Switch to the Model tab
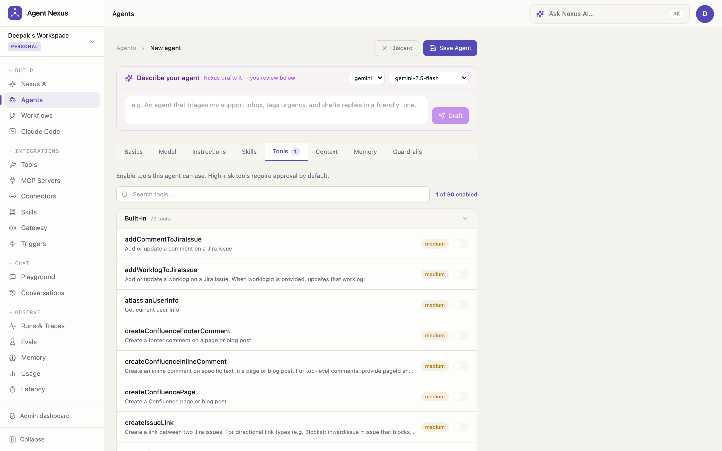Screen dimensions: 722x451 (x=167, y=152)
